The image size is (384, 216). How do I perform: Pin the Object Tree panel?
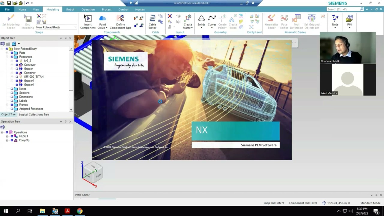coord(65,38)
